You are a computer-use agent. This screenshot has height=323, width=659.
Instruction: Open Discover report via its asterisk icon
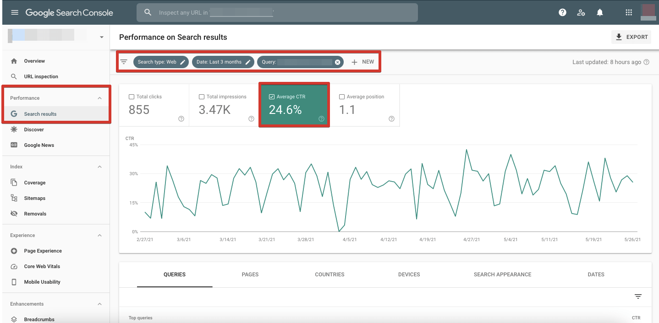14,129
